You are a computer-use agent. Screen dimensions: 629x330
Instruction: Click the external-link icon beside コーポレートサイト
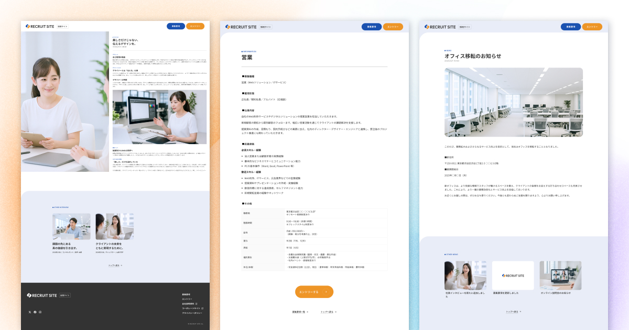[202, 309]
